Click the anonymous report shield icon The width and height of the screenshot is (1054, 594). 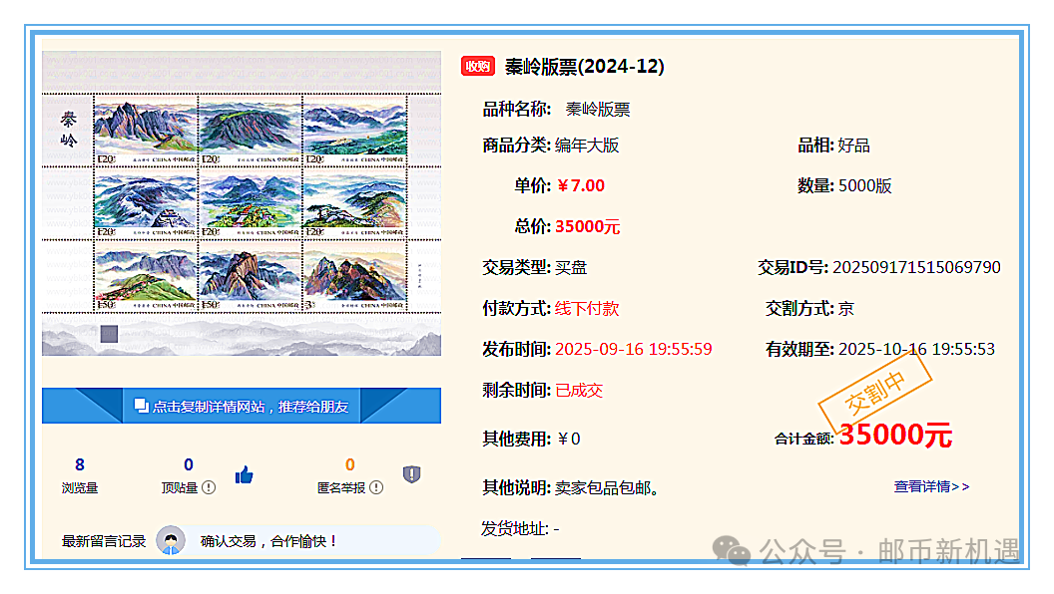coord(411,474)
